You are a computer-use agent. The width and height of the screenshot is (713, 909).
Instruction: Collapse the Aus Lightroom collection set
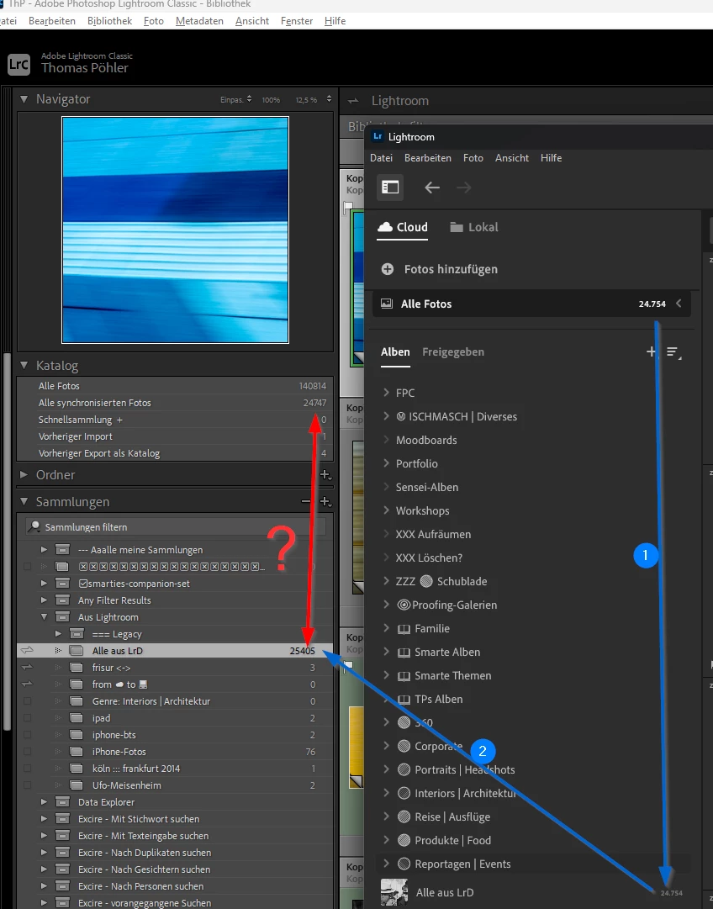coord(44,617)
